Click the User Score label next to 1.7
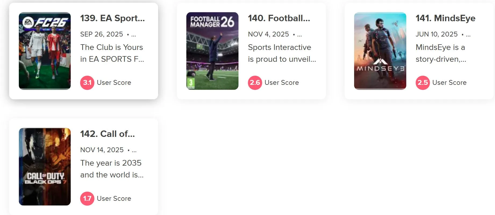This screenshot has height=215, width=495. point(113,199)
